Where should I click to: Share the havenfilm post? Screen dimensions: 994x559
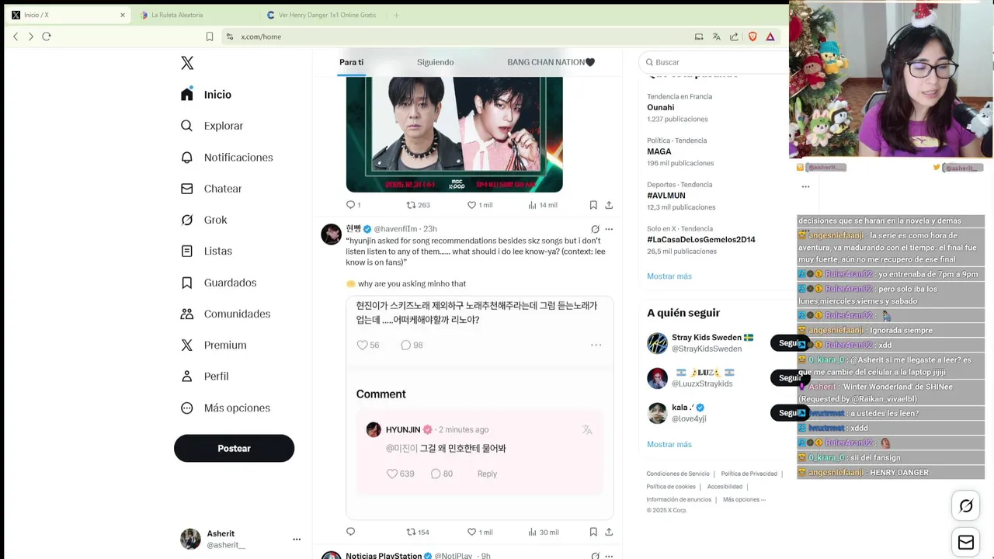609,532
